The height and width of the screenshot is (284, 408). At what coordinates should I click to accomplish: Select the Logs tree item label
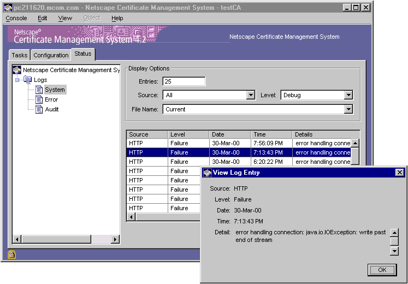point(40,80)
